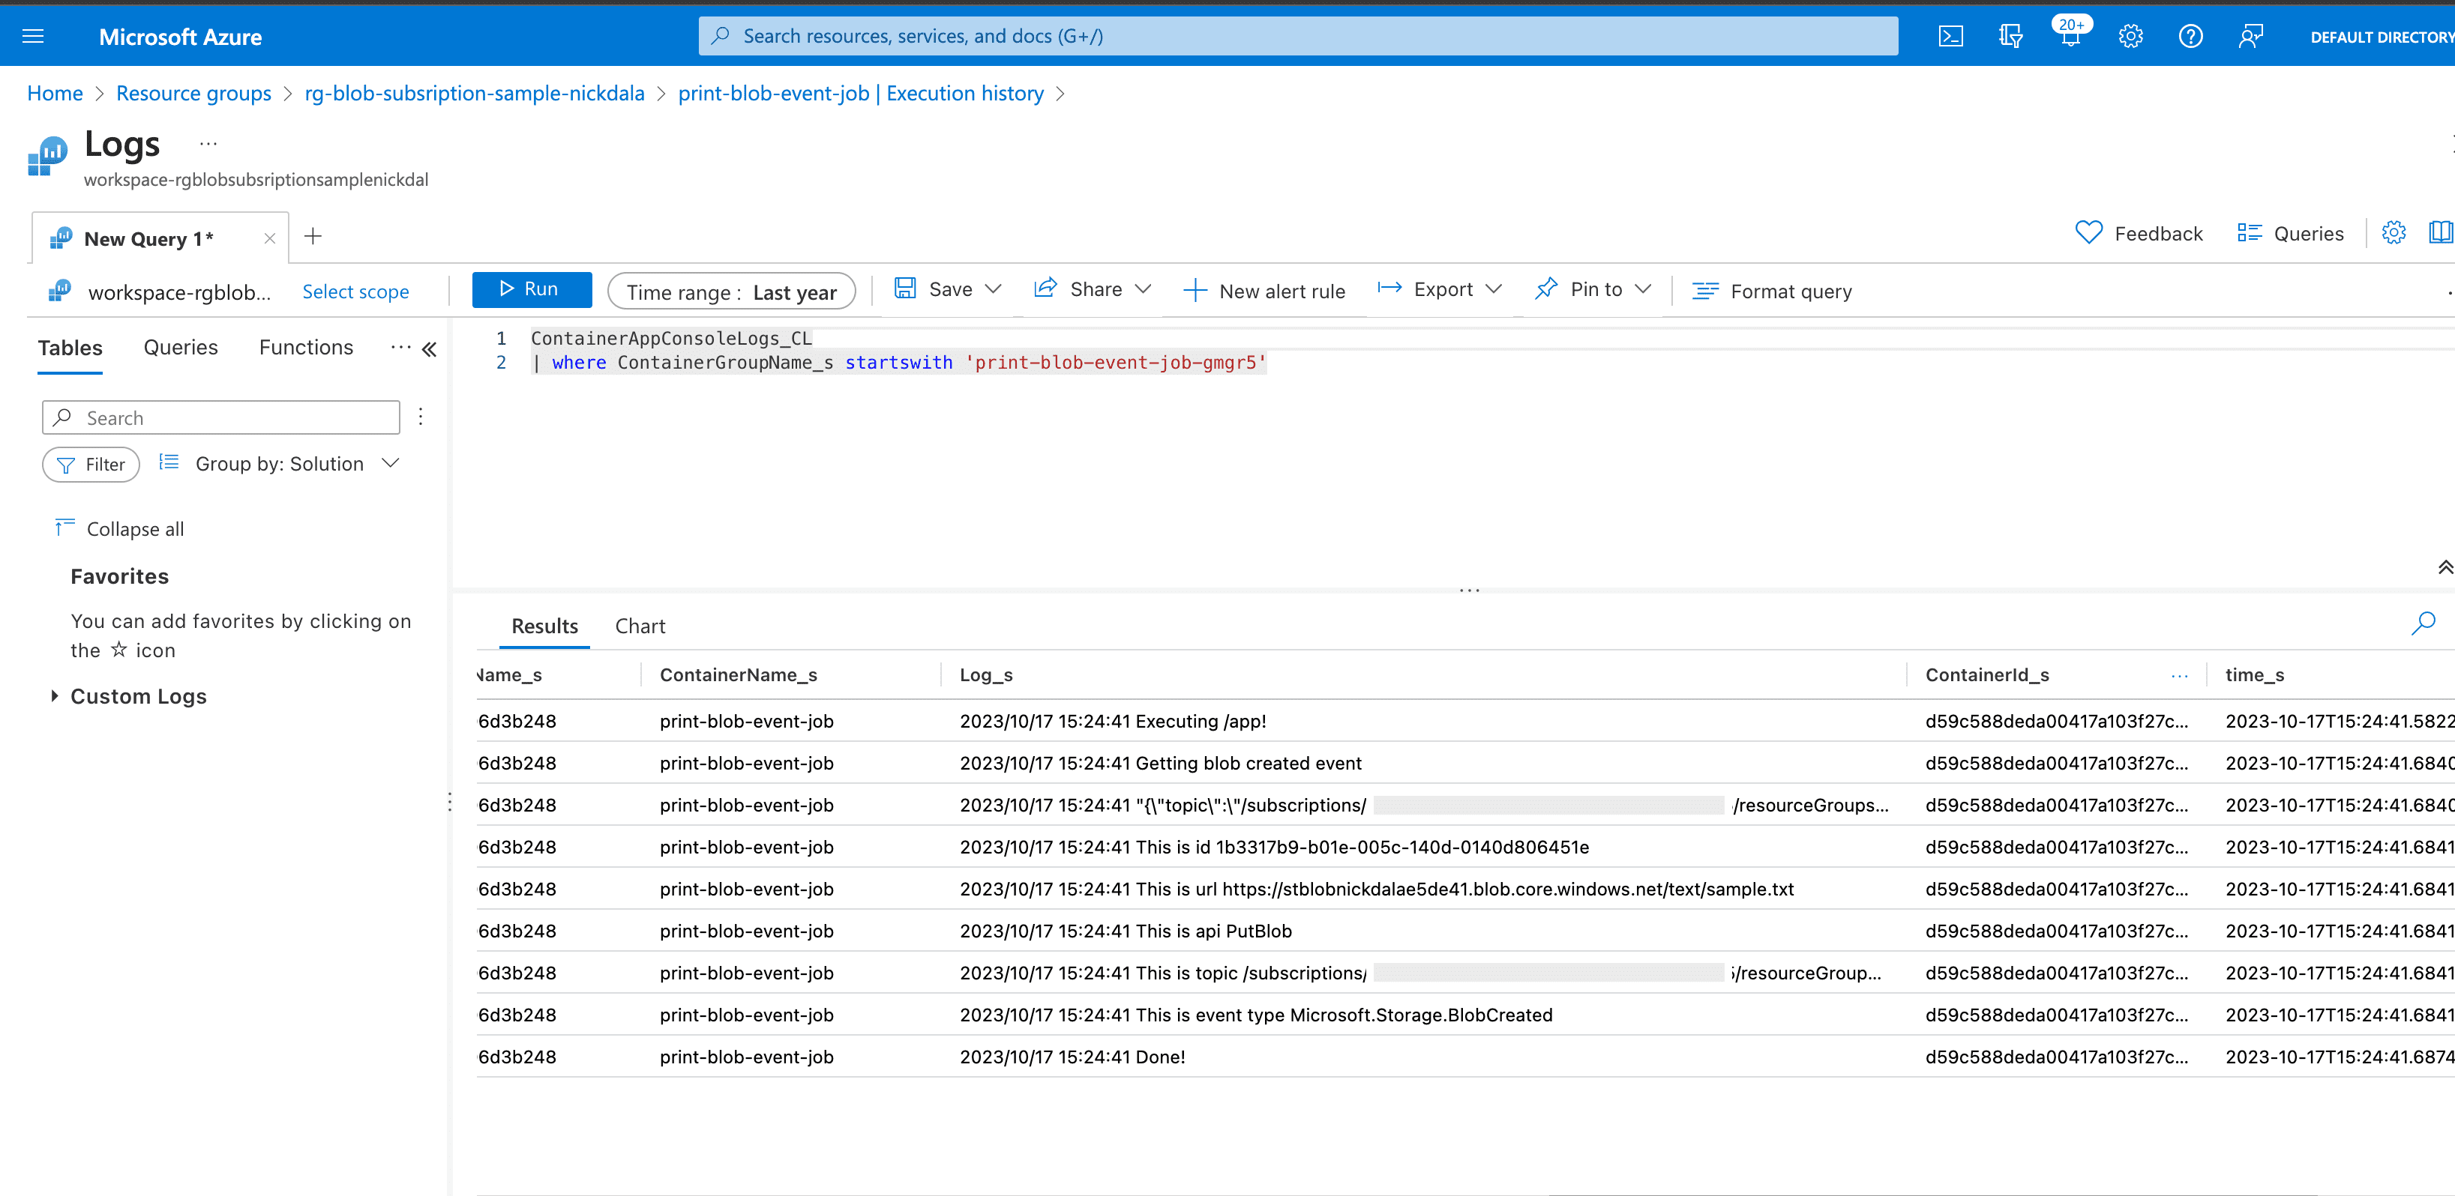
Task: Search results with magnifier icon
Action: click(2423, 623)
